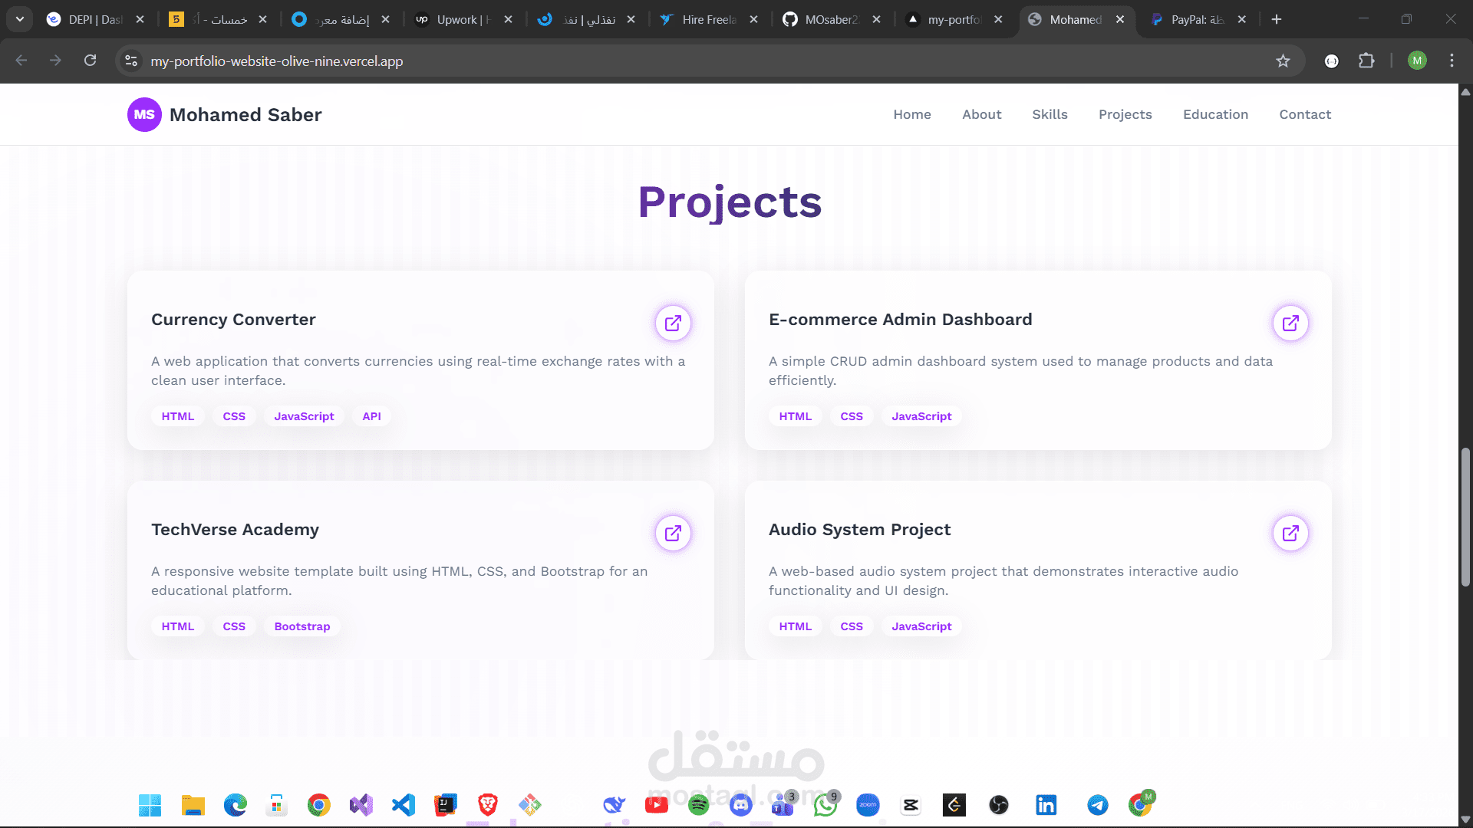This screenshot has height=828, width=1473.
Task: Reload the page
Action: [90, 61]
